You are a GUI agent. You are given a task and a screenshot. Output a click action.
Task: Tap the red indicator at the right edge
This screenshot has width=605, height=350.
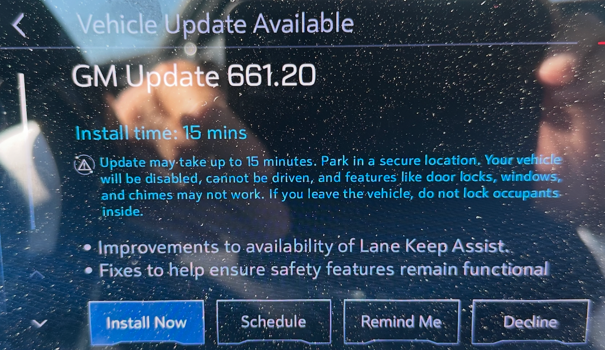click(x=601, y=43)
